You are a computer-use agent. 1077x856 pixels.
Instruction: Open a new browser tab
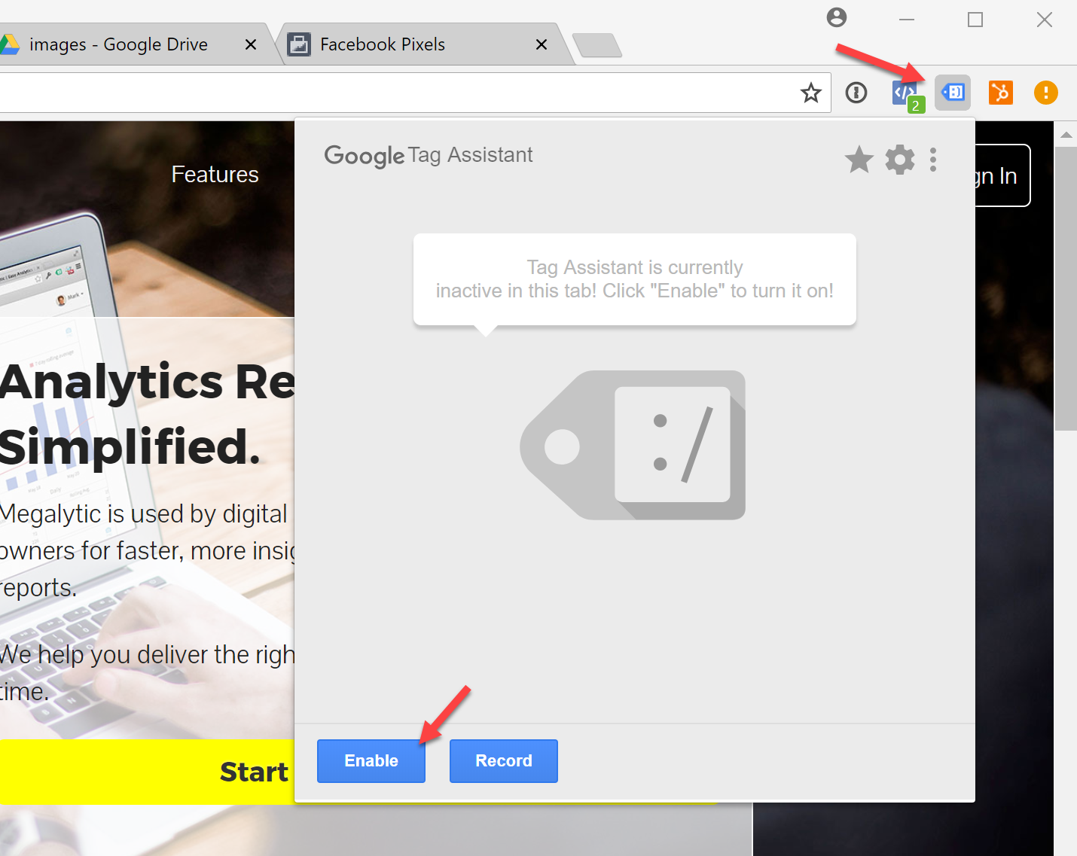(597, 45)
